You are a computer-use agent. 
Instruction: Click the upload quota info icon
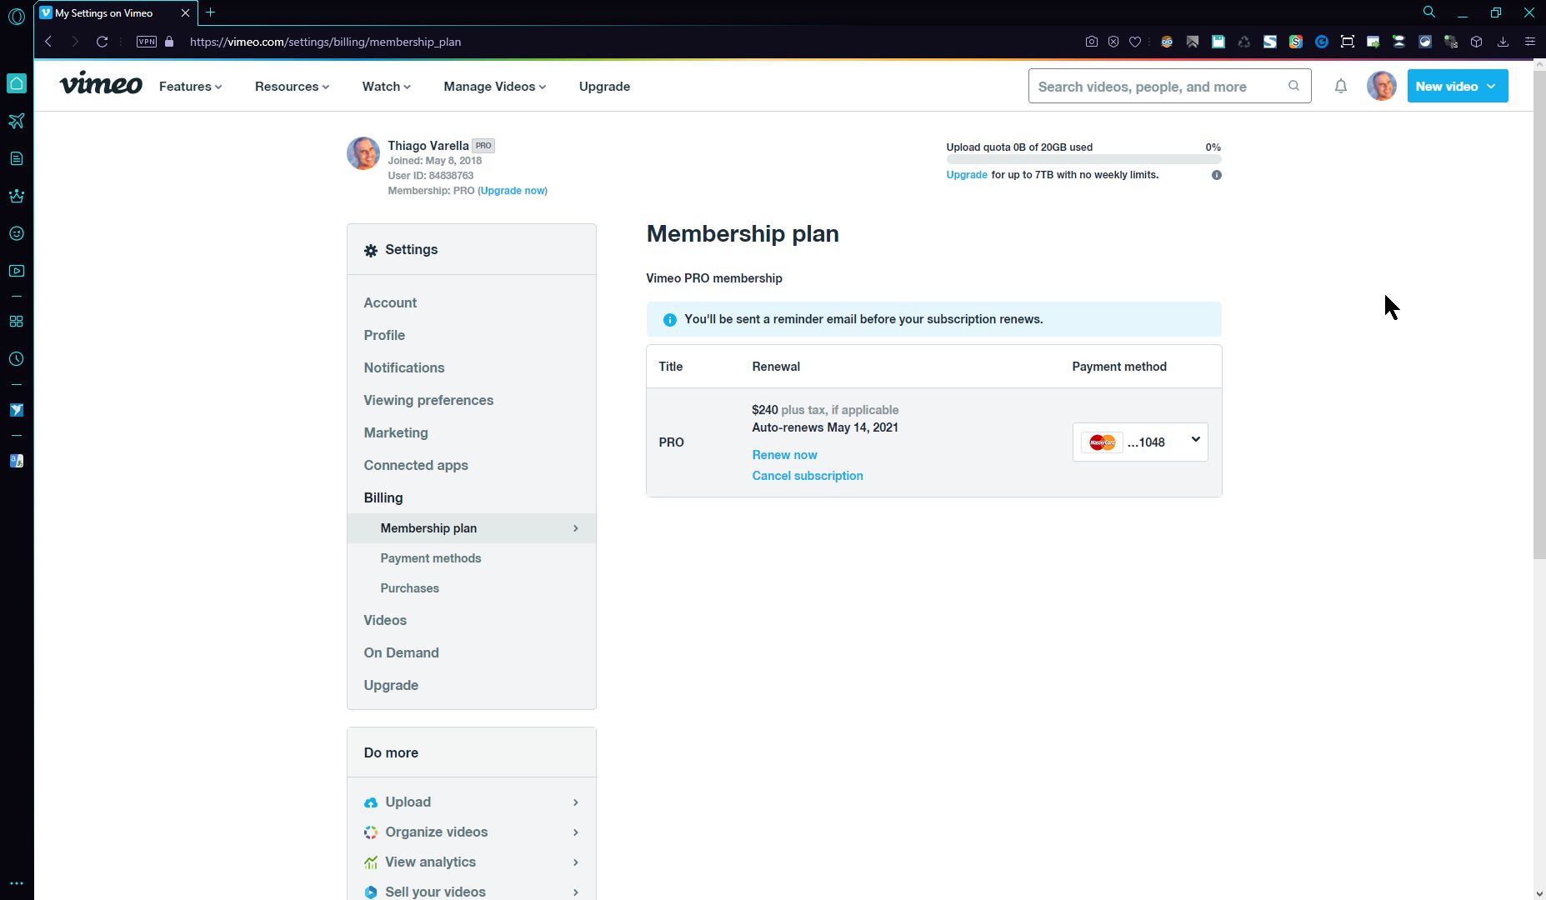[x=1217, y=175]
